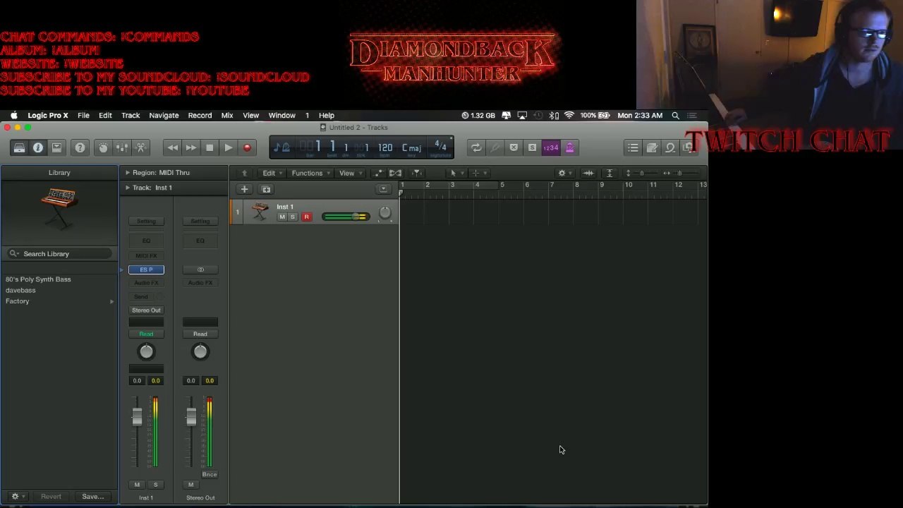903x508 pixels.
Task: Open the Loop Browser
Action: (x=670, y=147)
